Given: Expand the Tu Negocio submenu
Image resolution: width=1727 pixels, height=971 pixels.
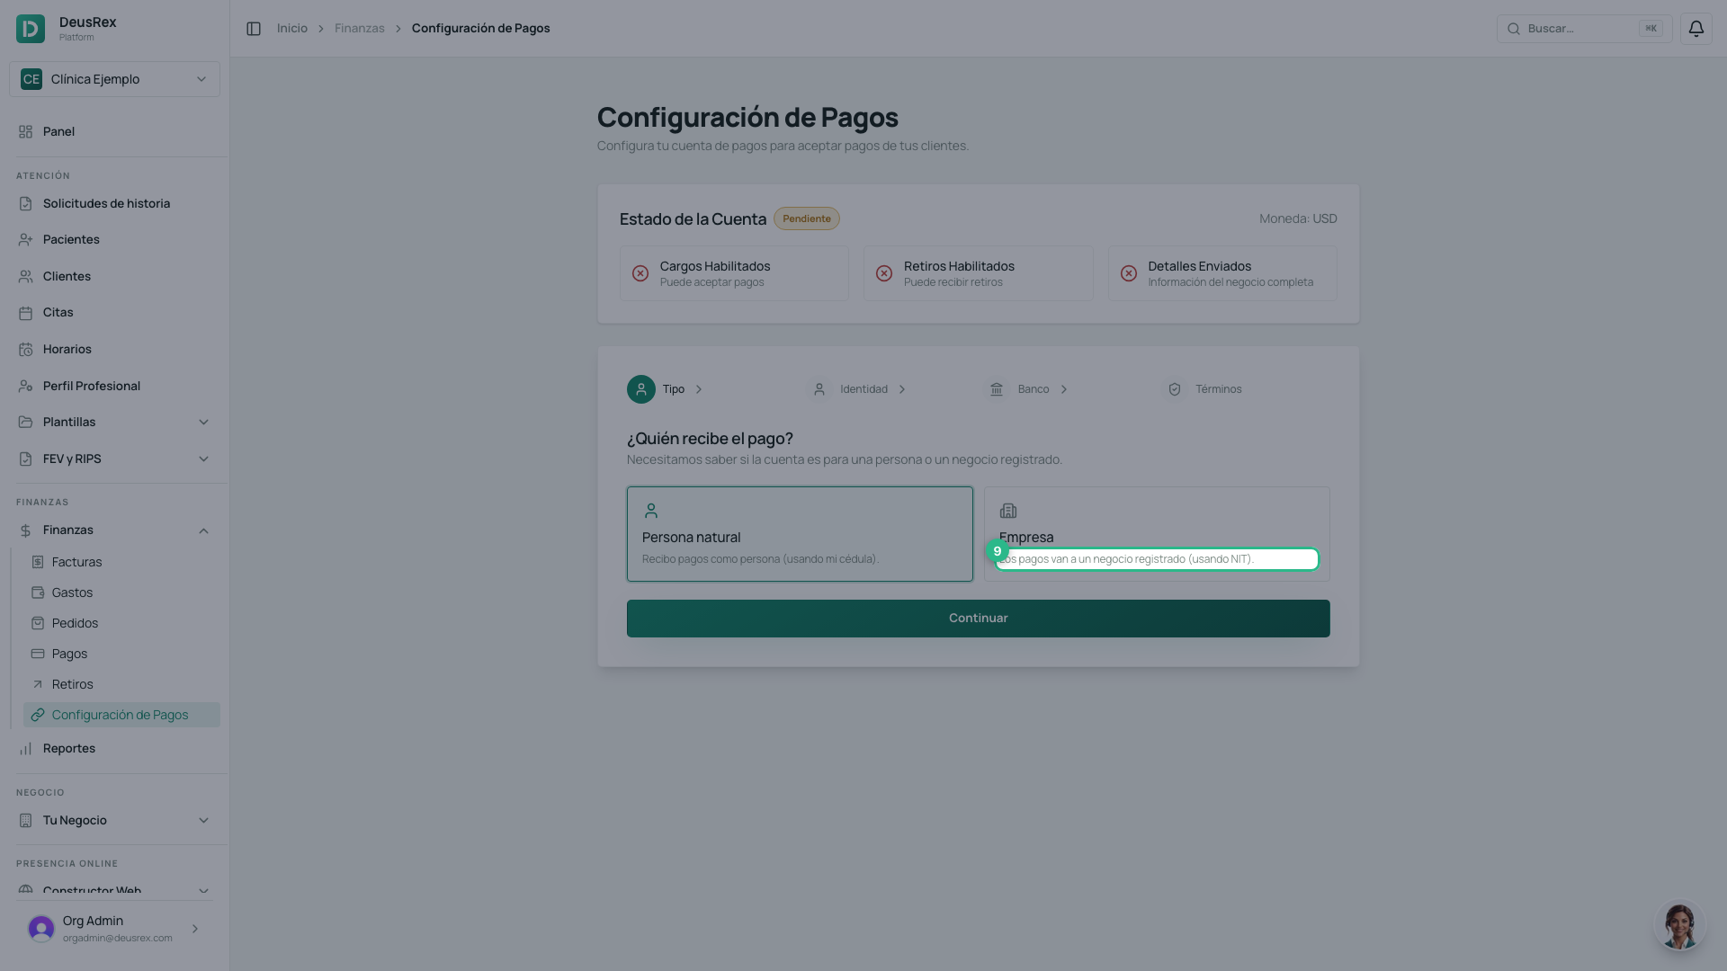Looking at the screenshot, I should [203, 821].
